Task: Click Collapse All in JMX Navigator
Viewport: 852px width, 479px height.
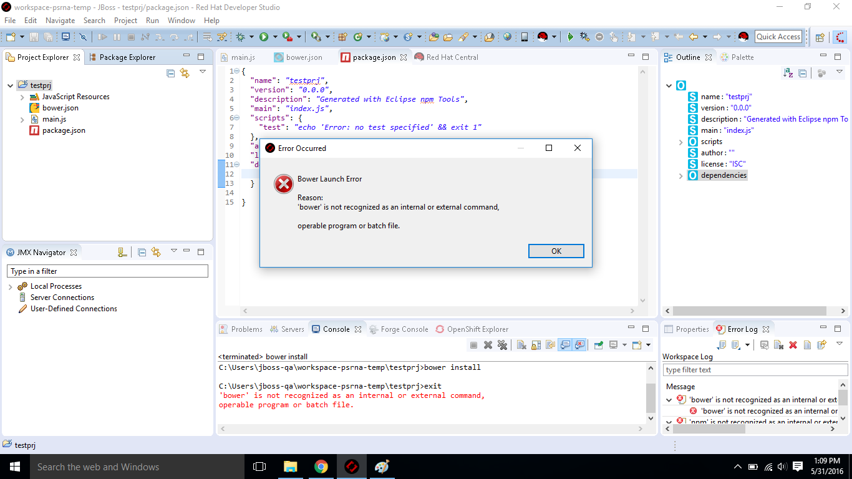Action: [x=142, y=253]
